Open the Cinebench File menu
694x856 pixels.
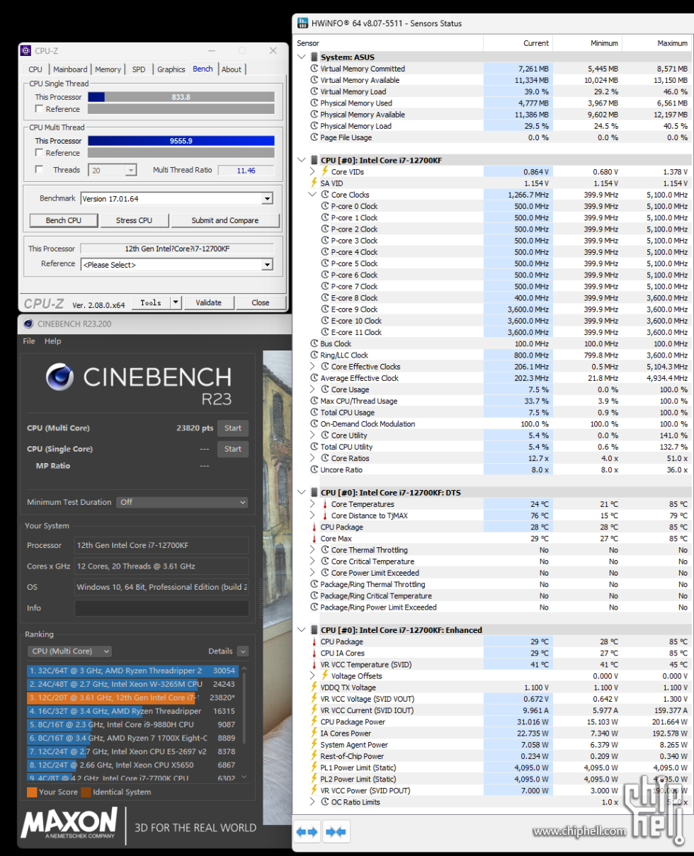click(29, 341)
